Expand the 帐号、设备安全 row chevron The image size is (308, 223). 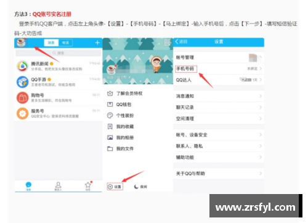pos(261,135)
